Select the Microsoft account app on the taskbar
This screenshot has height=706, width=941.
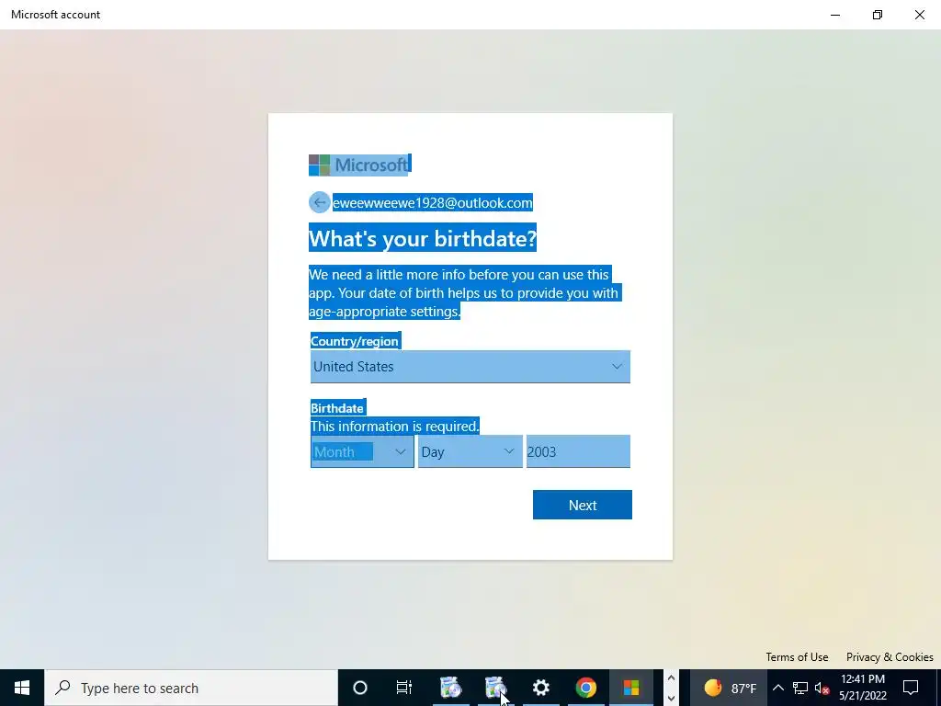(x=630, y=688)
